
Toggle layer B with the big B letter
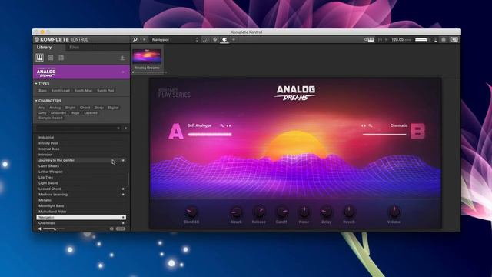pos(417,132)
